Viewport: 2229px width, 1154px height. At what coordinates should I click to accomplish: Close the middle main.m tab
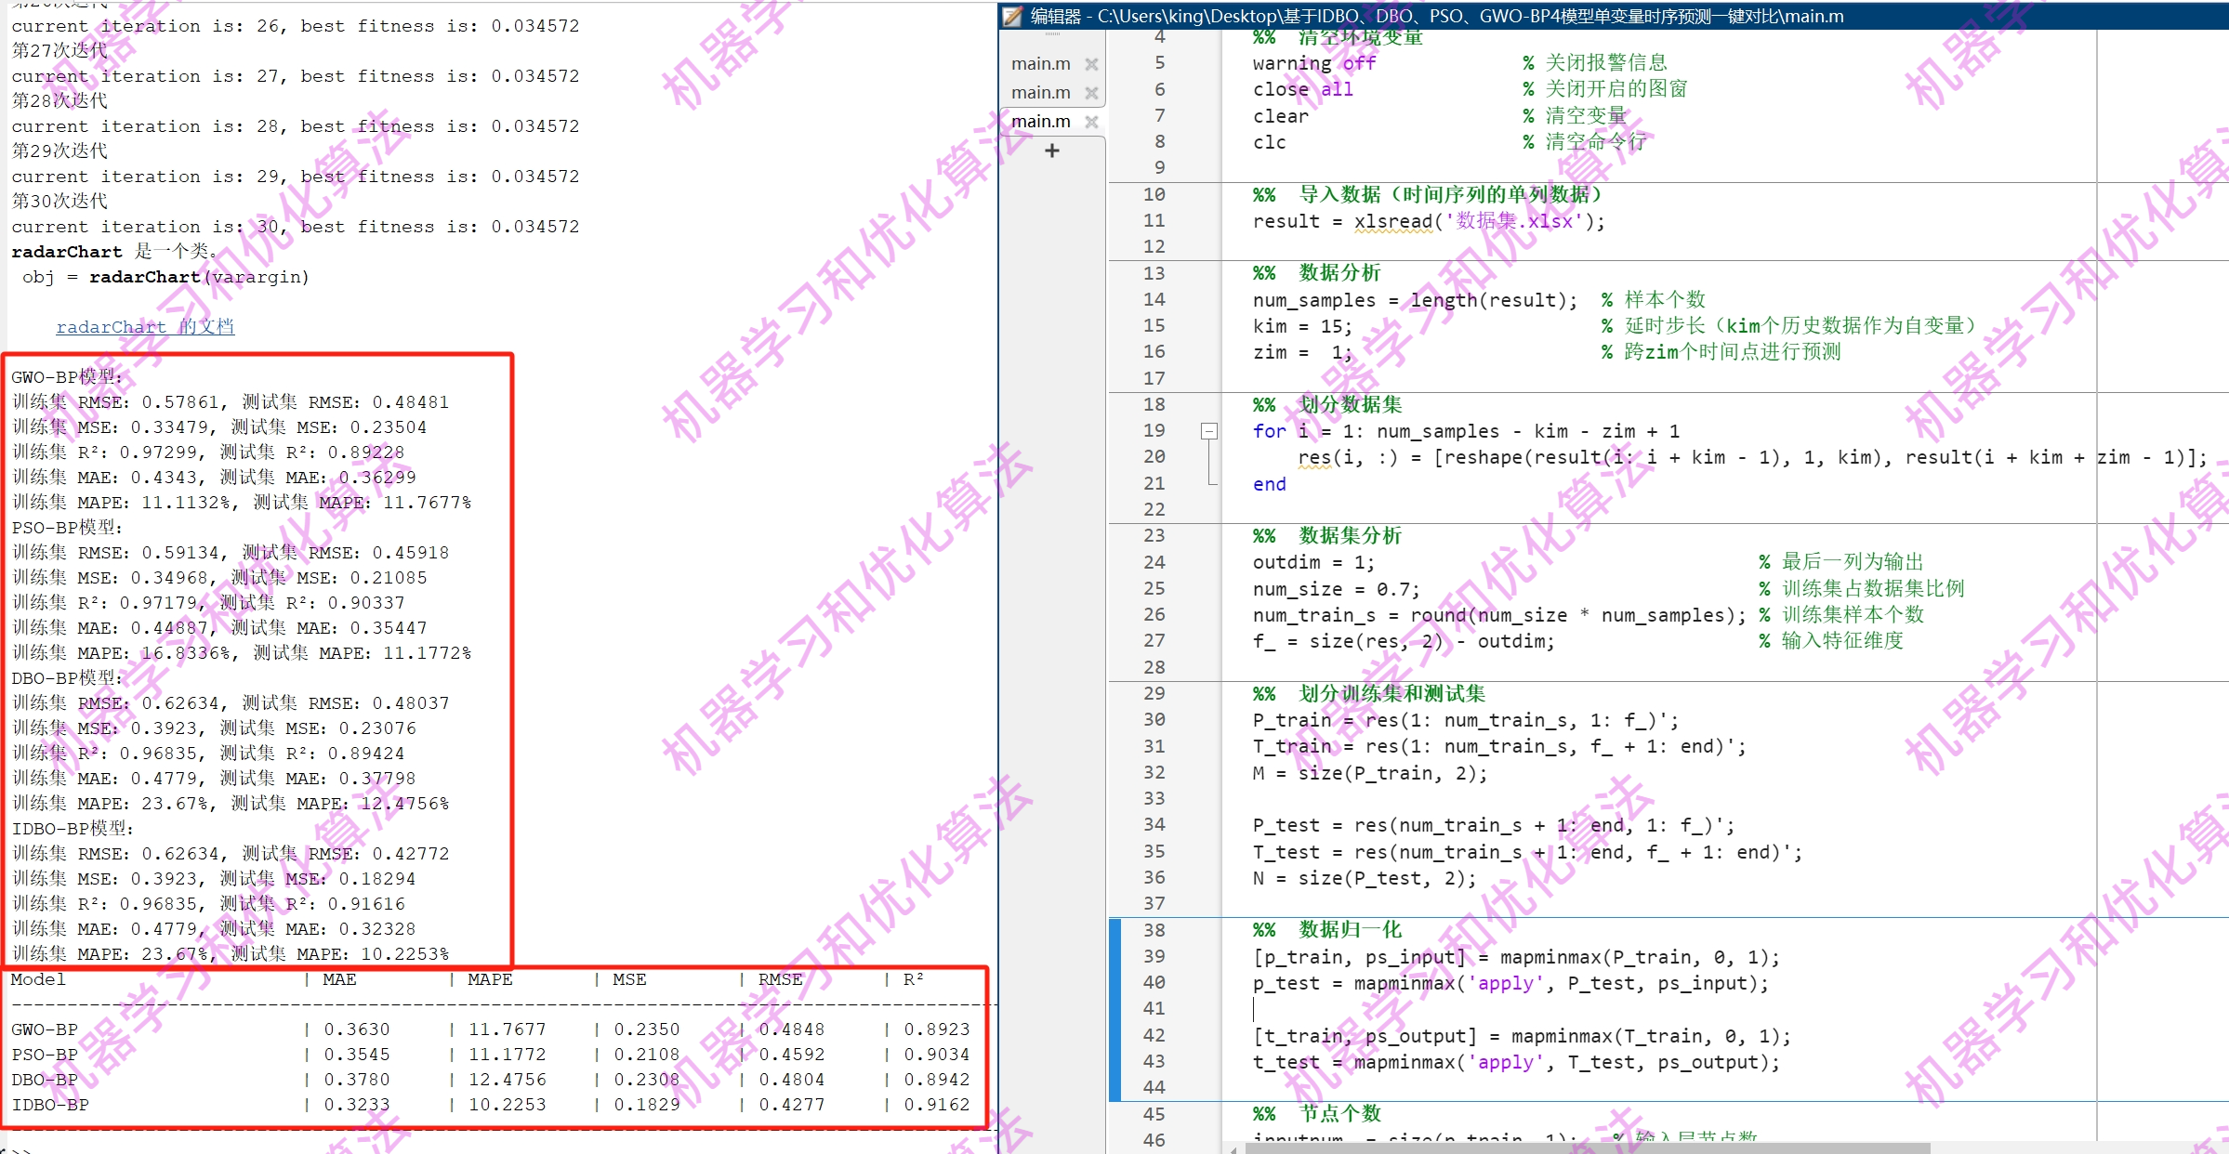click(1091, 93)
